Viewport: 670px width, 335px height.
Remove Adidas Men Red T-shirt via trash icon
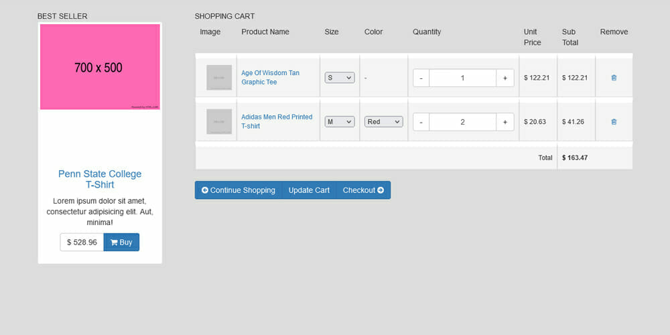pyautogui.click(x=614, y=122)
